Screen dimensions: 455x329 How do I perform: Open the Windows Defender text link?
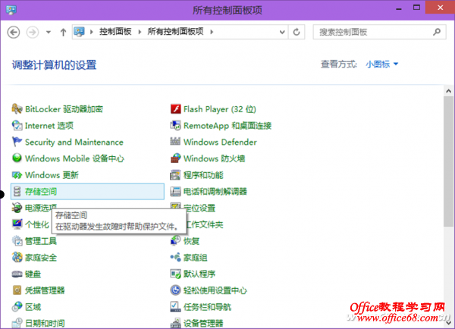tap(220, 143)
